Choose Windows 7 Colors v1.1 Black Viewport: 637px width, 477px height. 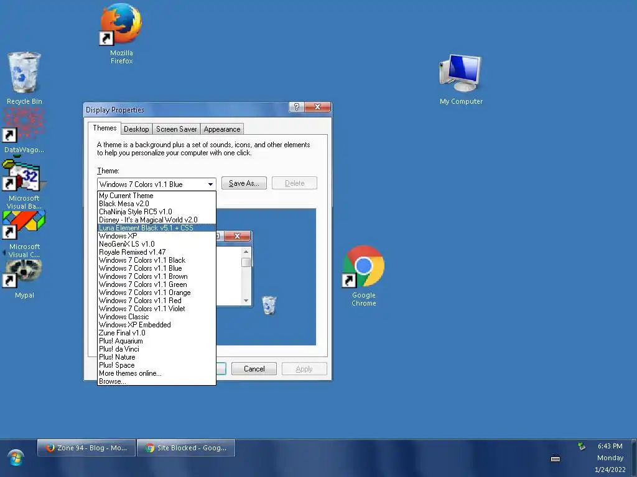pos(156,260)
